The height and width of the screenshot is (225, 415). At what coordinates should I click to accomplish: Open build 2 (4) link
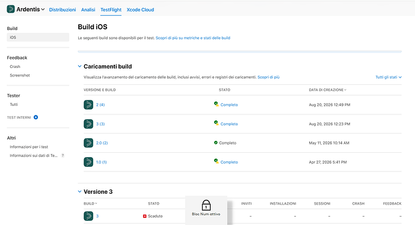[x=100, y=105]
